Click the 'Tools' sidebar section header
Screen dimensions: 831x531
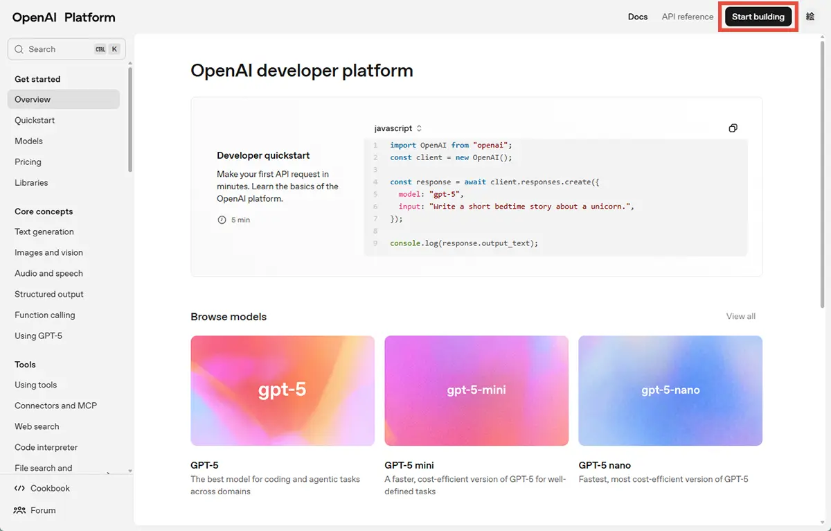pyautogui.click(x=25, y=365)
